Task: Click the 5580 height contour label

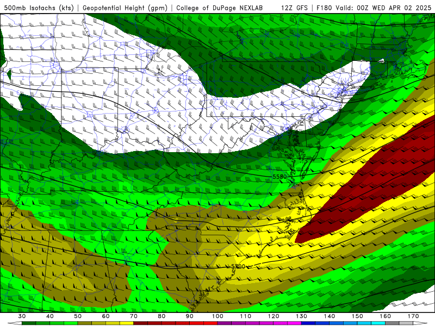Action: (x=279, y=177)
